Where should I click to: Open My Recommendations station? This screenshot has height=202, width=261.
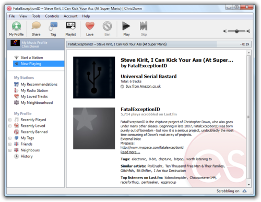pos(39,85)
